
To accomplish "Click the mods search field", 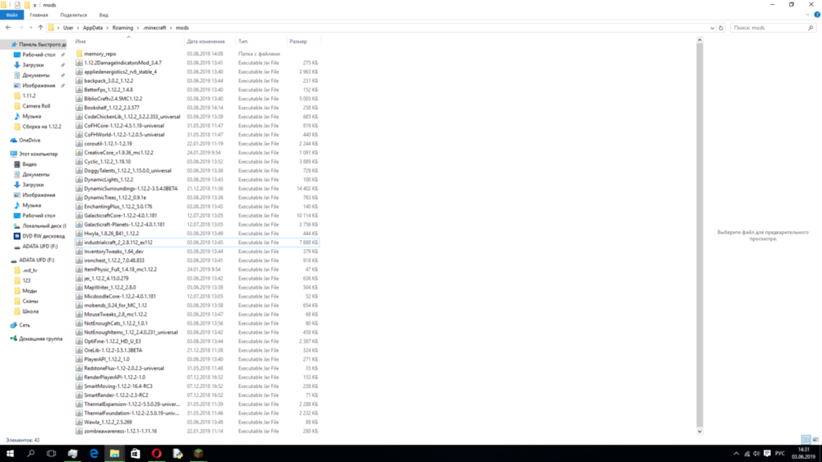I will pyautogui.click(x=771, y=28).
